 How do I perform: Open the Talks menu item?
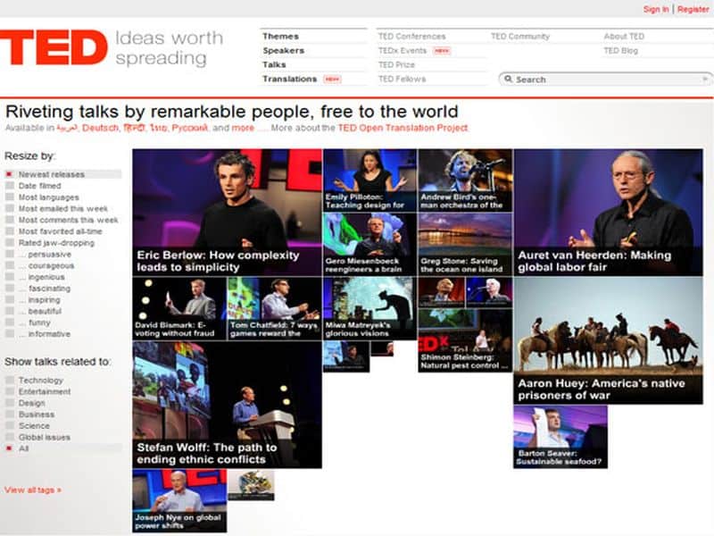coord(274,64)
